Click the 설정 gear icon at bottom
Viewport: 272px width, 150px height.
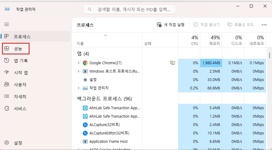[x=7, y=143]
